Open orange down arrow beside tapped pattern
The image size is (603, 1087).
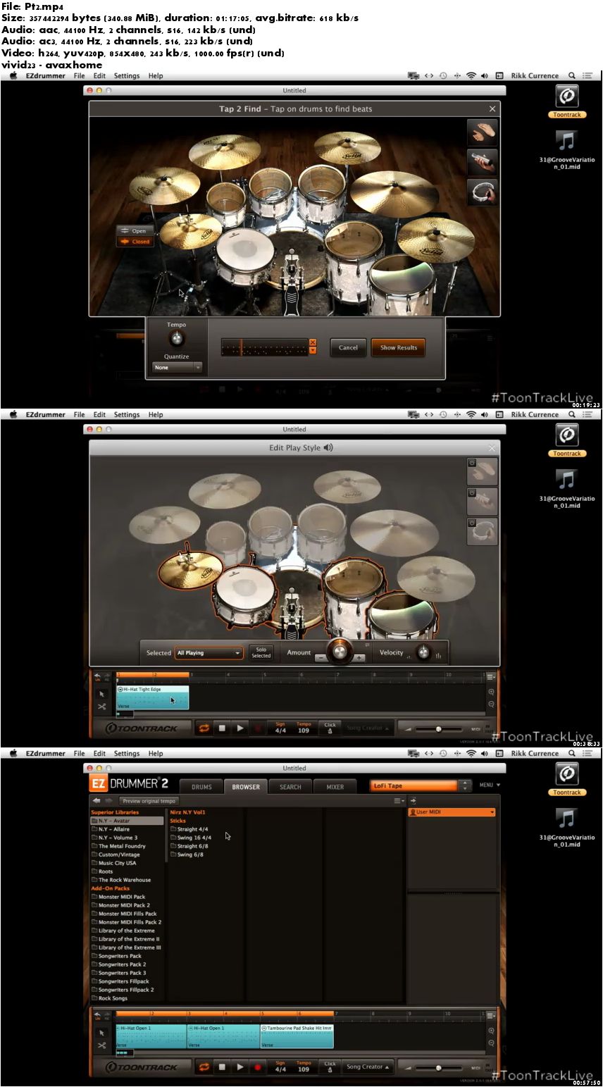(x=313, y=350)
